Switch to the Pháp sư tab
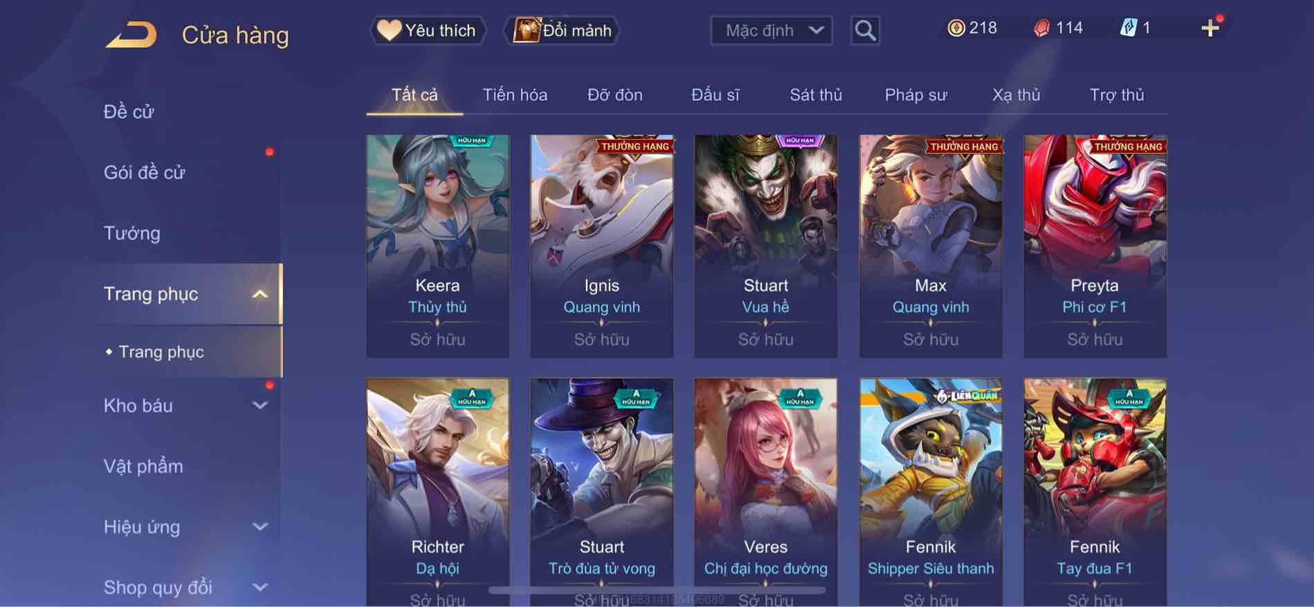Viewport: 1314px width, 607px height. pyautogui.click(x=915, y=95)
